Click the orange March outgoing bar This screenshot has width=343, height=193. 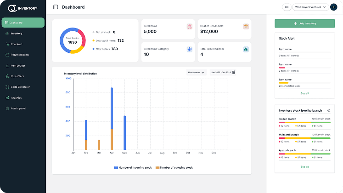point(99,145)
